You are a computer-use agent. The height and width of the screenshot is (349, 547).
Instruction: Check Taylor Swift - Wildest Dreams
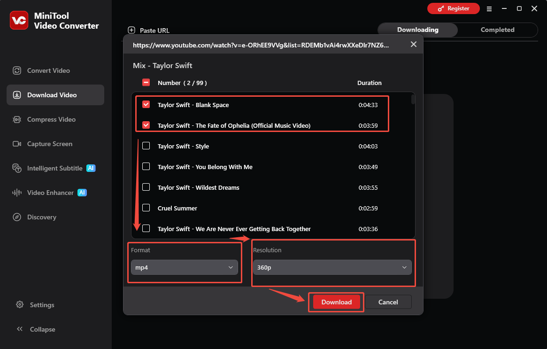click(x=146, y=187)
